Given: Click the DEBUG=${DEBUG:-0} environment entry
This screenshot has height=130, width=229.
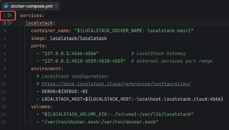Looking at the screenshot, I should point(65,92).
